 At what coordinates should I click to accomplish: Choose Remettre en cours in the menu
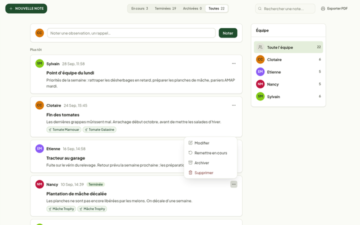(x=210, y=153)
